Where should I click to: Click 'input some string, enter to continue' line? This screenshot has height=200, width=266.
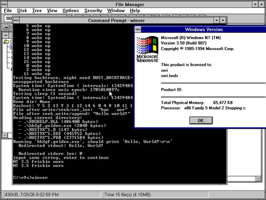coord(61,158)
